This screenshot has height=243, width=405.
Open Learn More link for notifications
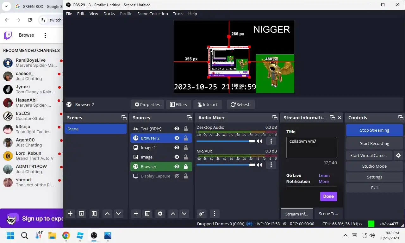click(324, 178)
